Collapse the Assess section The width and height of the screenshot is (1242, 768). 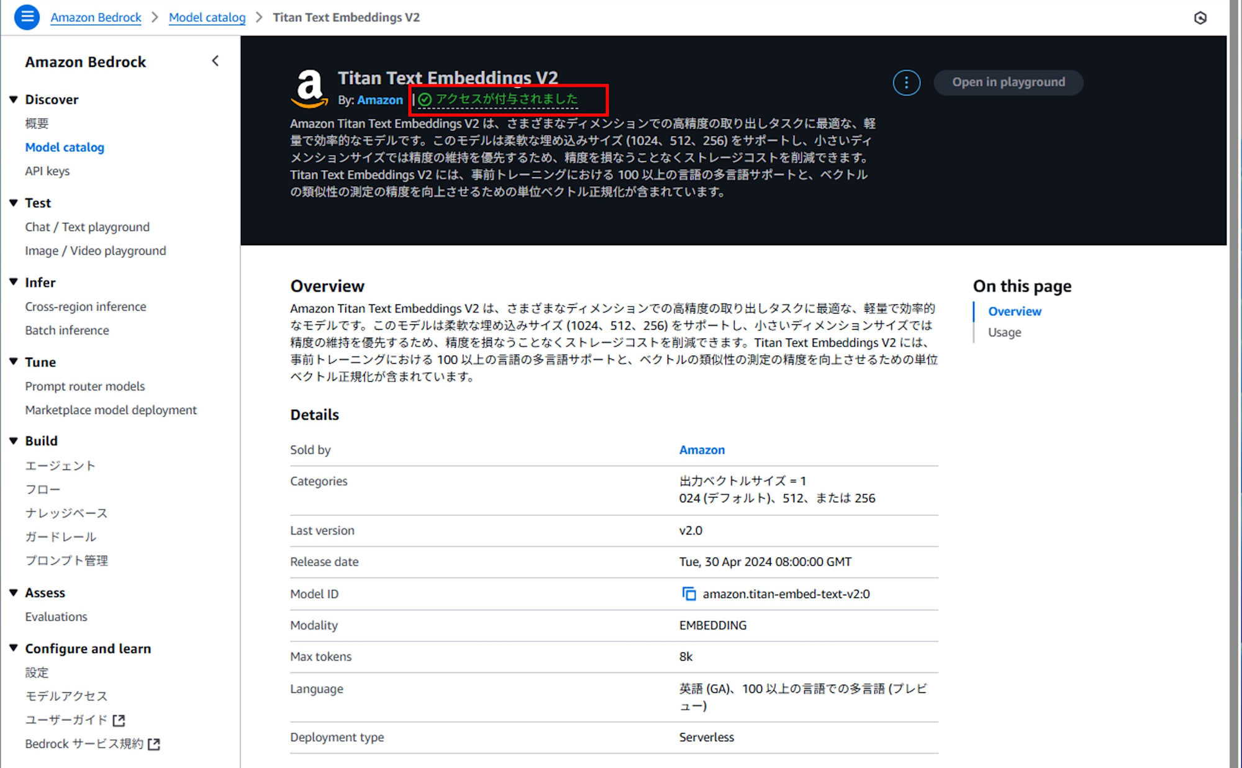(14, 593)
